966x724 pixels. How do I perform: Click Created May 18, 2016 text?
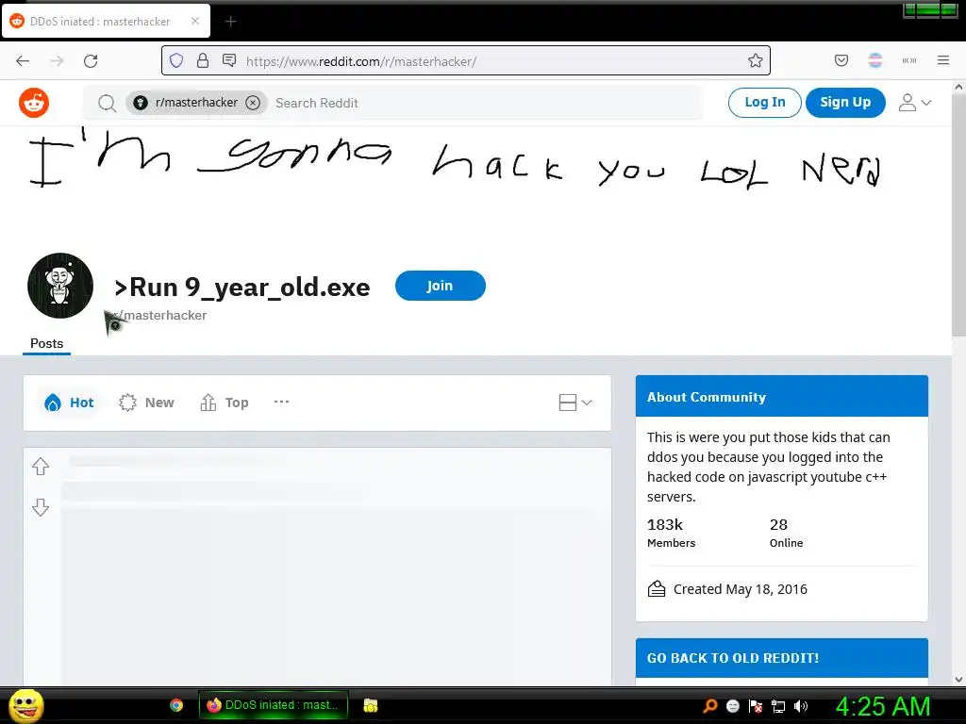[740, 589]
